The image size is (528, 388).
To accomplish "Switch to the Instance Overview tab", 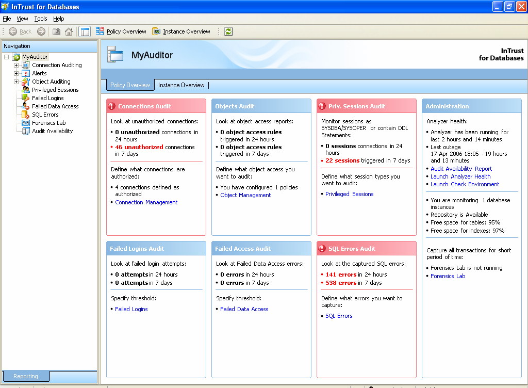I will pos(181,85).
